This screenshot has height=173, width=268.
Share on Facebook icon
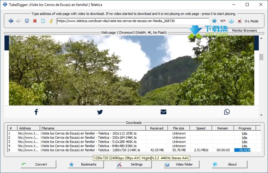pos(36,112)
